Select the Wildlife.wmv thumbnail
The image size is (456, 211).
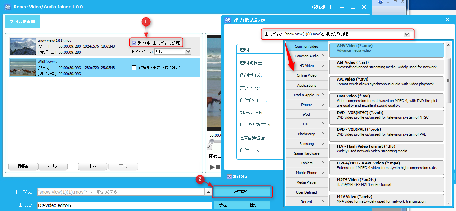coord(23,68)
